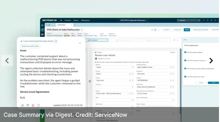Click Elaborate Sentiment button
The width and height of the screenshot is (220, 122).
pos(200,30)
